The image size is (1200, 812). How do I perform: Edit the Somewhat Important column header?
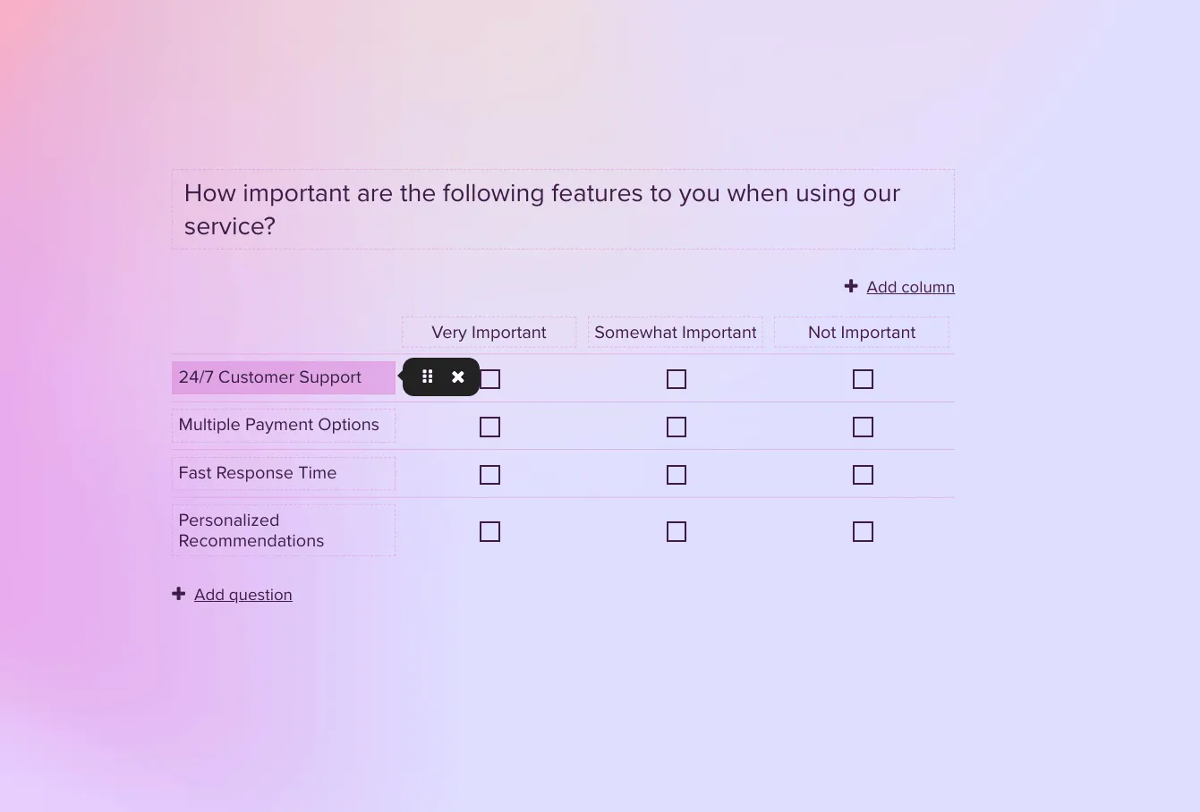[x=675, y=333]
